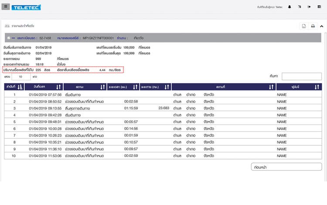Open the rows-per-page box showing 10

21,76
